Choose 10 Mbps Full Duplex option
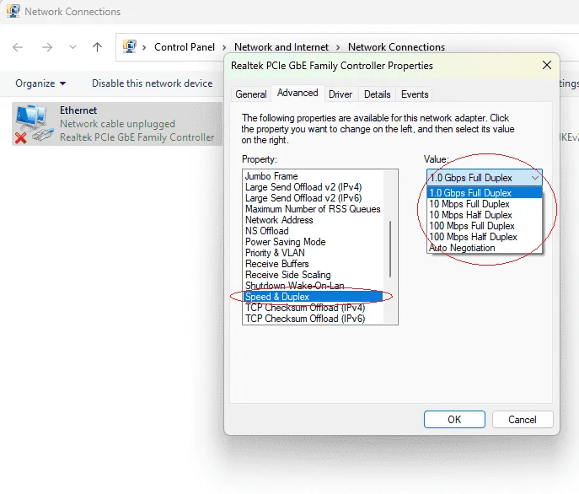 485,204
